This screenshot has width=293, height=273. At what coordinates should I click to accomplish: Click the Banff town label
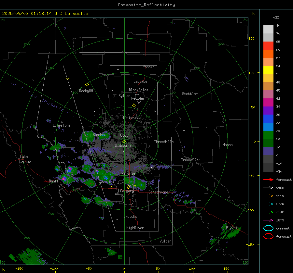[54, 181]
